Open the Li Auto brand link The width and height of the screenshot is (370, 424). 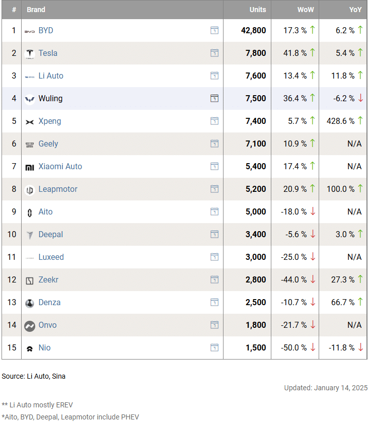click(51, 76)
